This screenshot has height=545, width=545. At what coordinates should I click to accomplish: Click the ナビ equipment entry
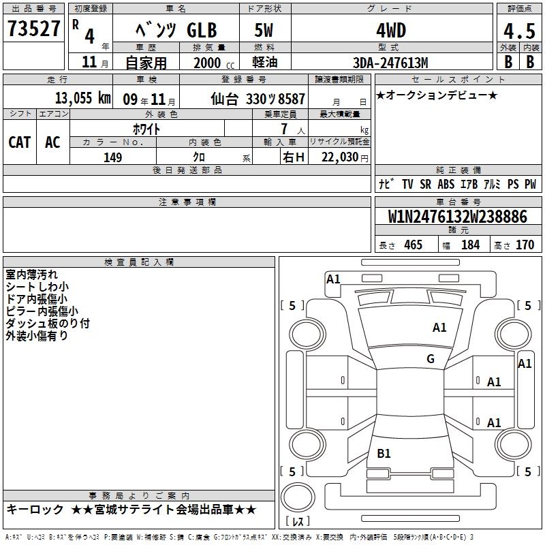(386, 184)
